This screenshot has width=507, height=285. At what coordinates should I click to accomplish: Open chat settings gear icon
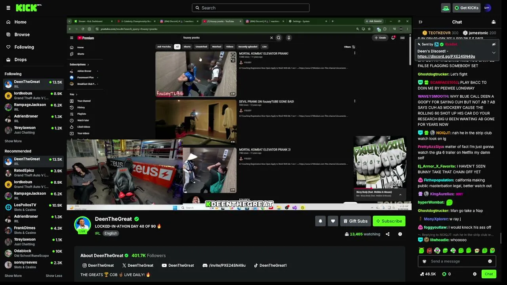click(475, 274)
